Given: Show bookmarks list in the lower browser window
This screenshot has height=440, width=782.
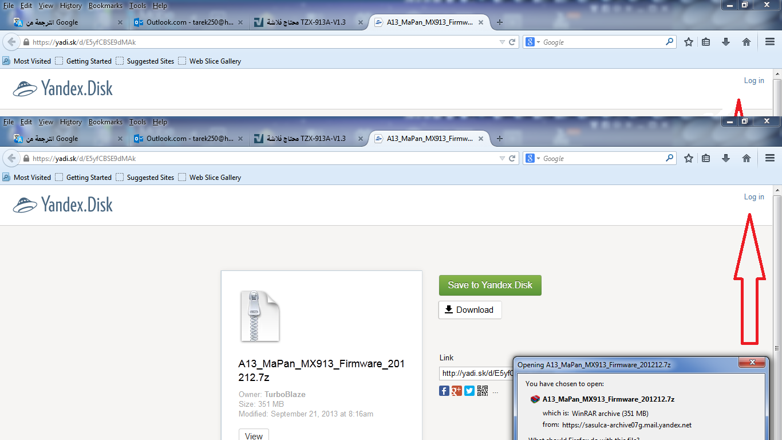Looking at the screenshot, I should (706, 158).
